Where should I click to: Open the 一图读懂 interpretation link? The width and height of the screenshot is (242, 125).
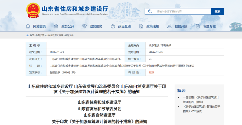201,100
